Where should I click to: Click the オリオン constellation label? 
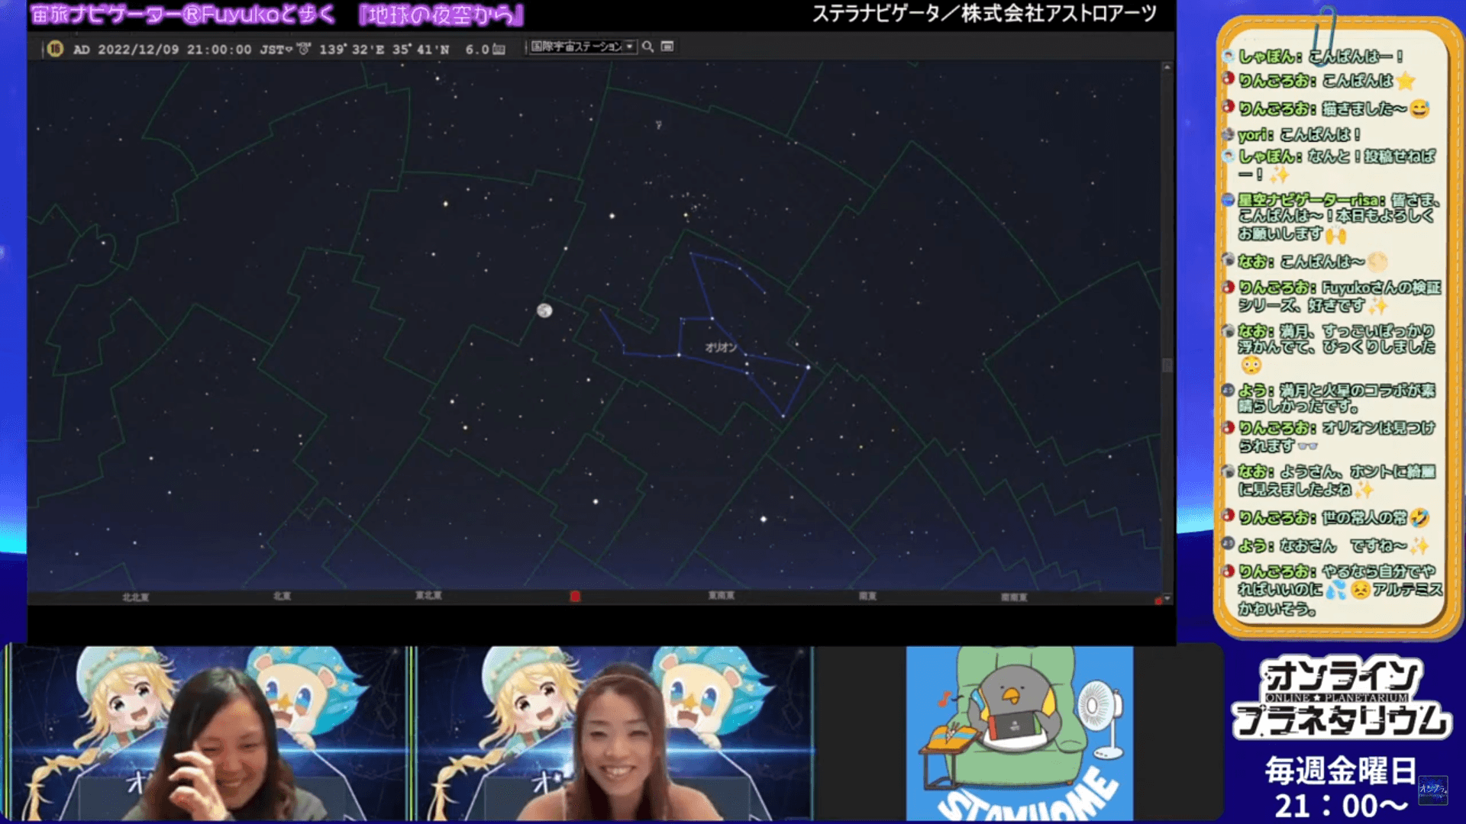[x=721, y=347]
